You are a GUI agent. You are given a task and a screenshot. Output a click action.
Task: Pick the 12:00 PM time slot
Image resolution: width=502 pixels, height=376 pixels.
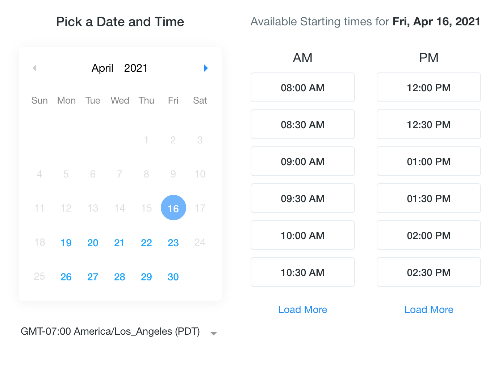(429, 87)
